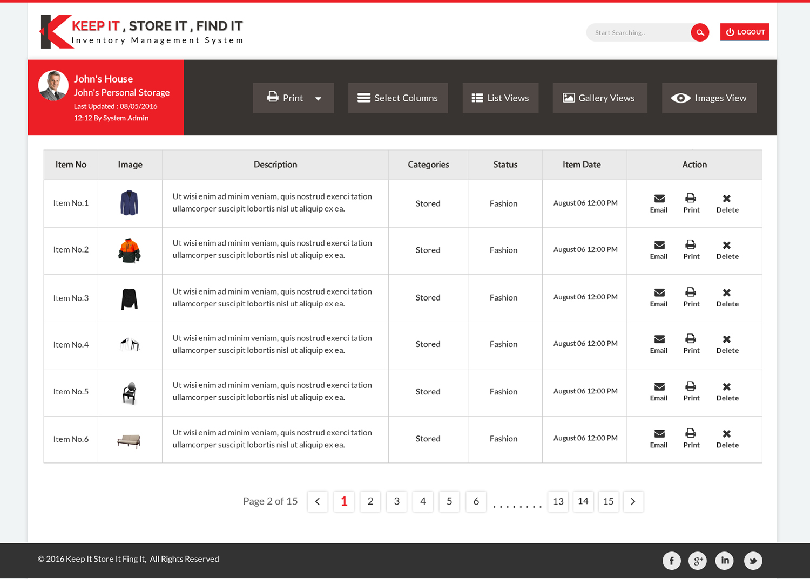Open John's profile photo
The height and width of the screenshot is (579, 810).
tap(53, 85)
